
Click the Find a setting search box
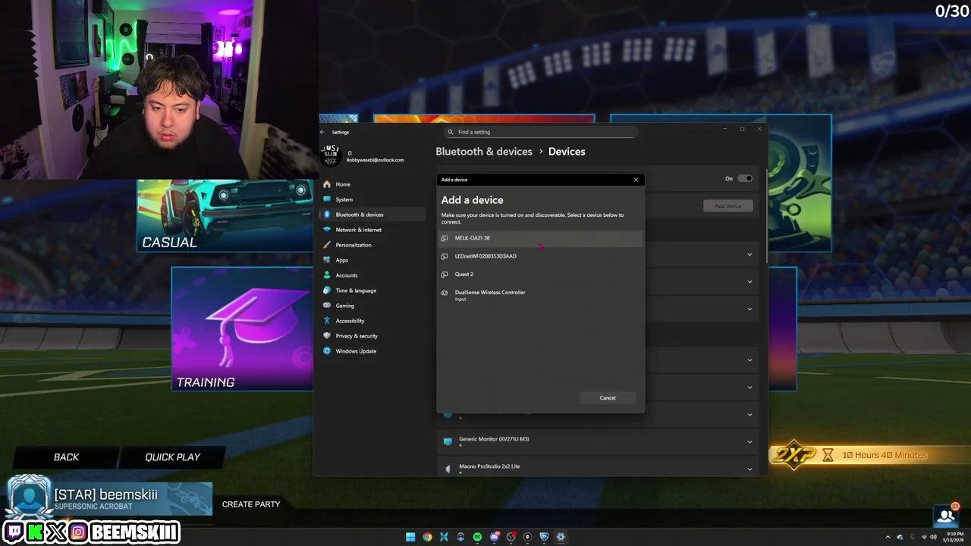click(x=541, y=132)
